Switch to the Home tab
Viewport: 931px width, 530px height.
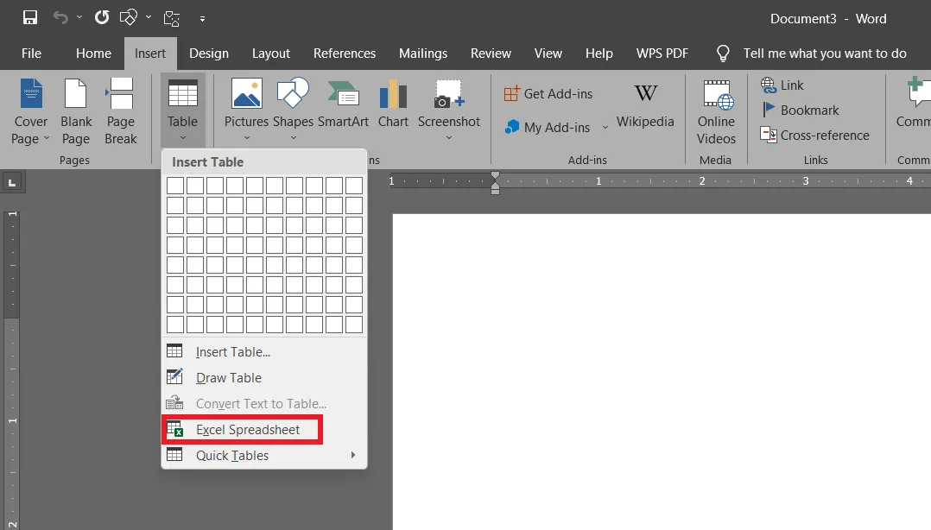[93, 54]
